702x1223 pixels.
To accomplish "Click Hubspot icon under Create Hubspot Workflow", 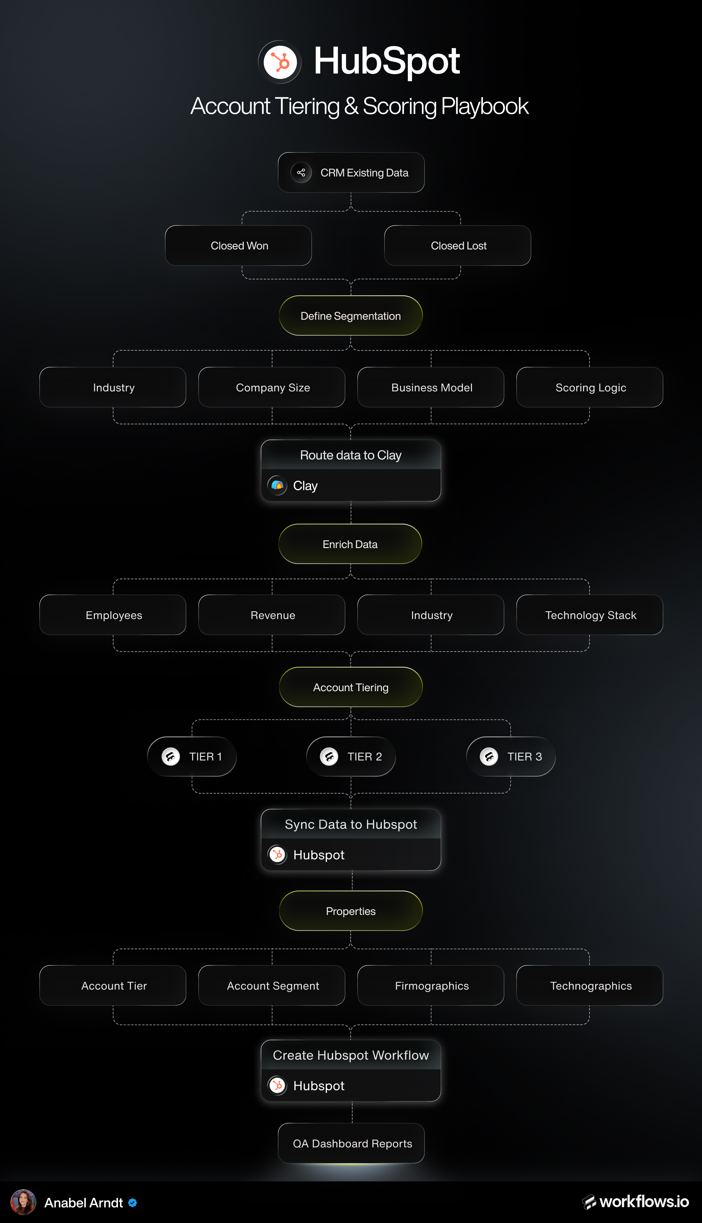I will tap(277, 1085).
